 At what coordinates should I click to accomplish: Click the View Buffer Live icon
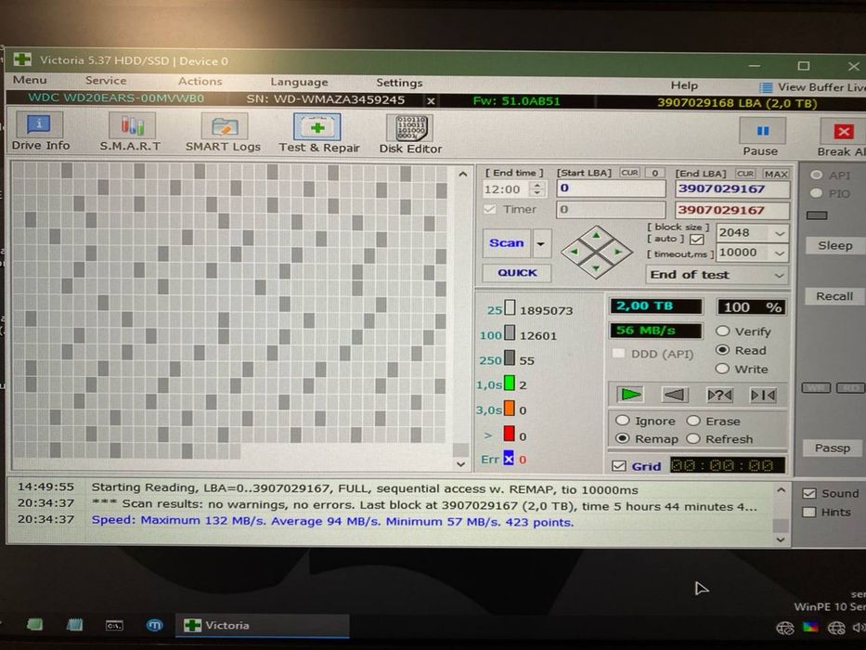point(766,87)
